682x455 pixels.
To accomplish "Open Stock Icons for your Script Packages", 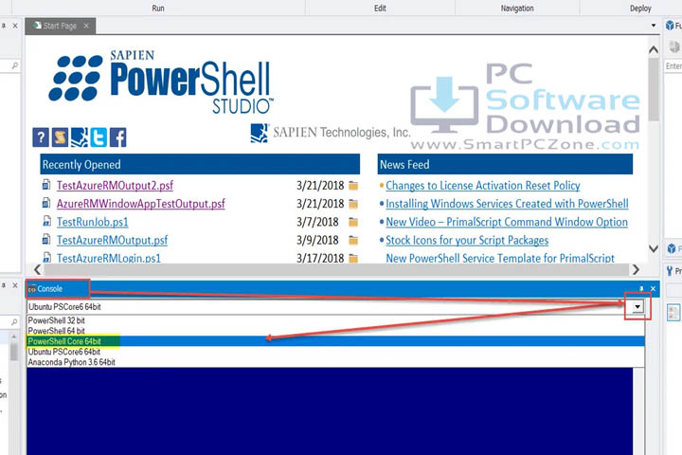I will (x=467, y=241).
